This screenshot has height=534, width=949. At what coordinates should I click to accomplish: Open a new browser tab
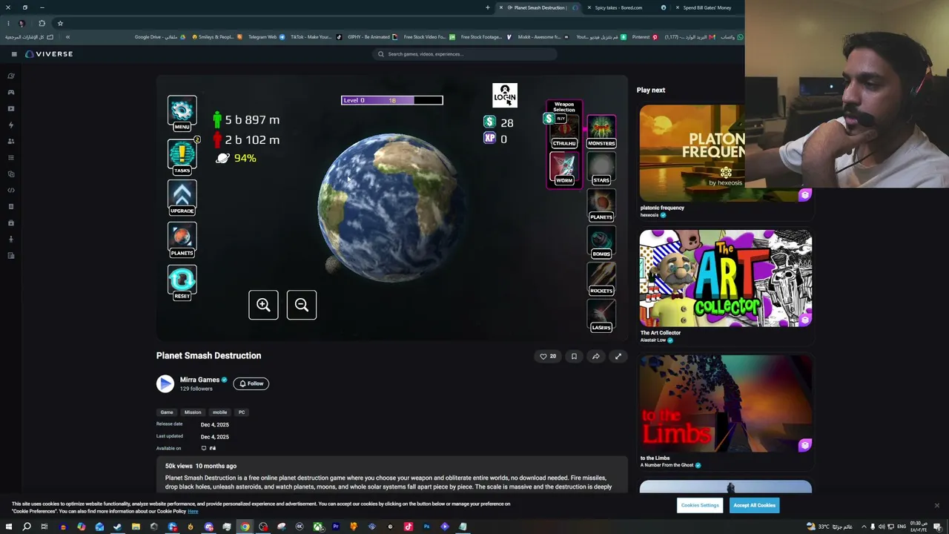click(x=488, y=7)
